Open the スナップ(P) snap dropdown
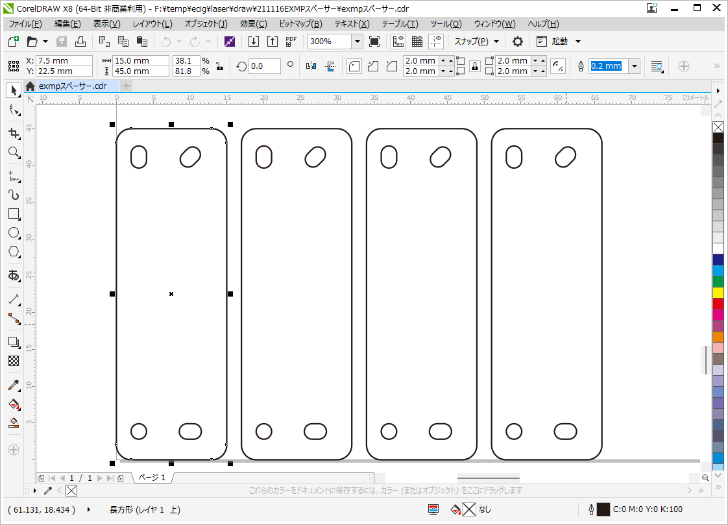728x525 pixels. click(x=476, y=42)
